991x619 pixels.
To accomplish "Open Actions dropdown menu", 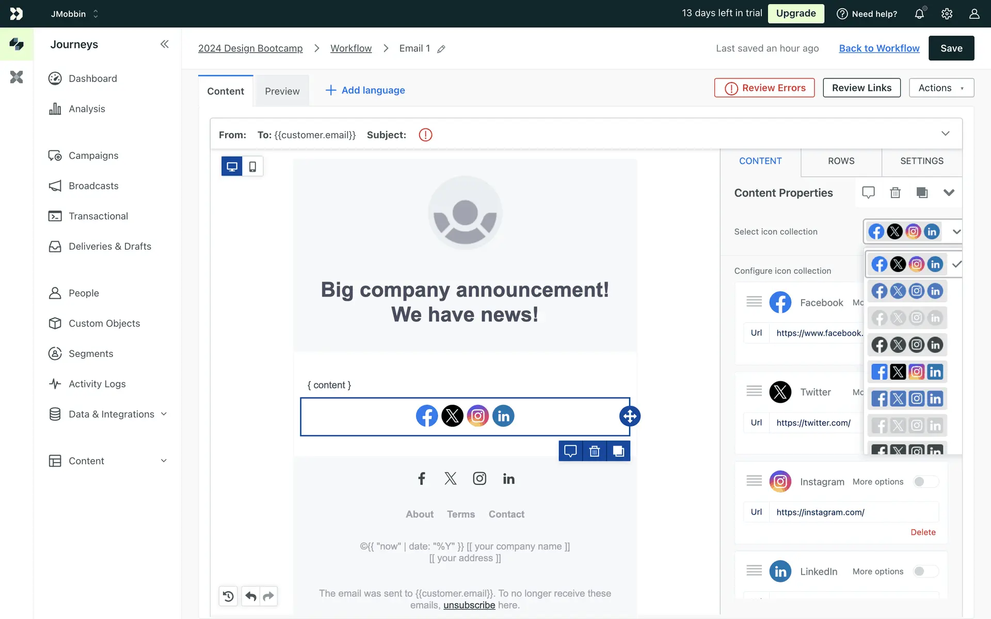I will (941, 88).
